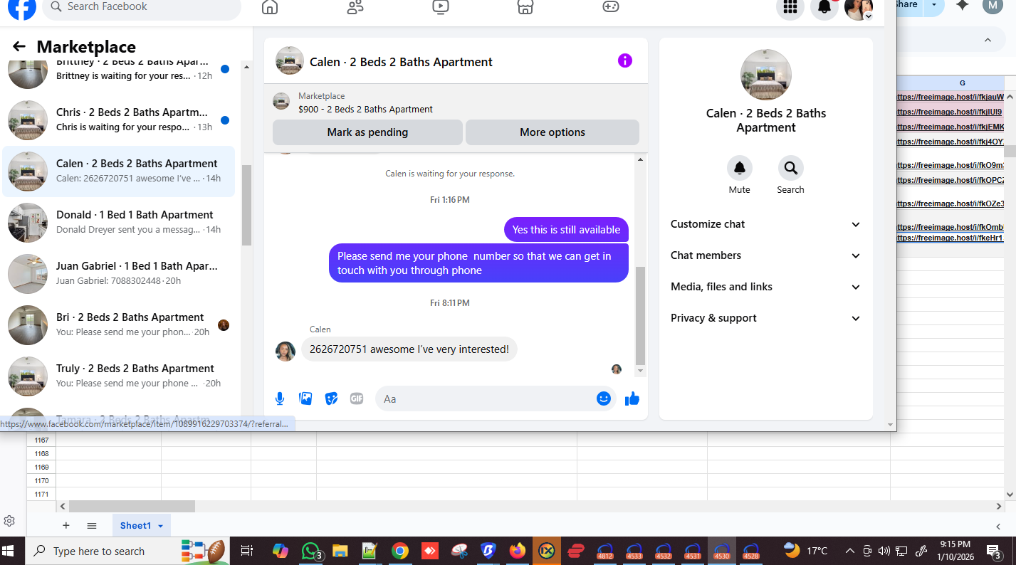The width and height of the screenshot is (1016, 565).
Task: Record a voice clip with microphone icon
Action: [280, 398]
